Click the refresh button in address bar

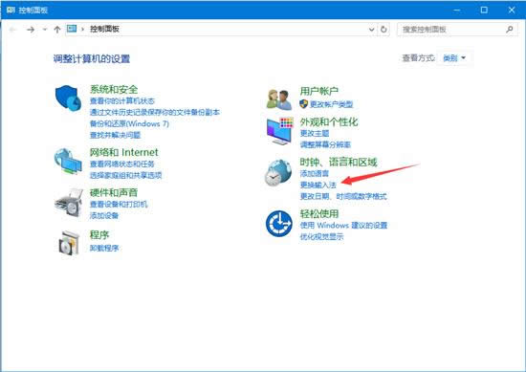click(x=384, y=30)
